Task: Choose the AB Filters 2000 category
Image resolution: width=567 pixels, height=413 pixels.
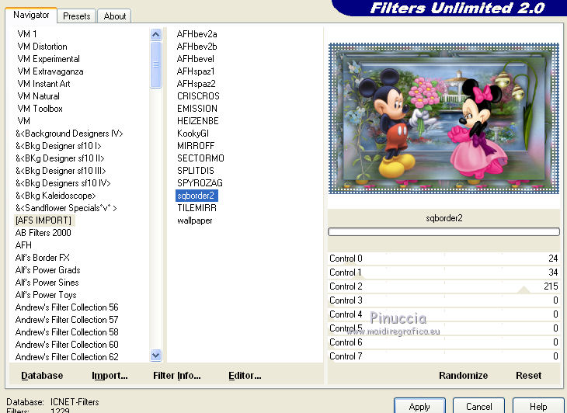Action: click(43, 233)
